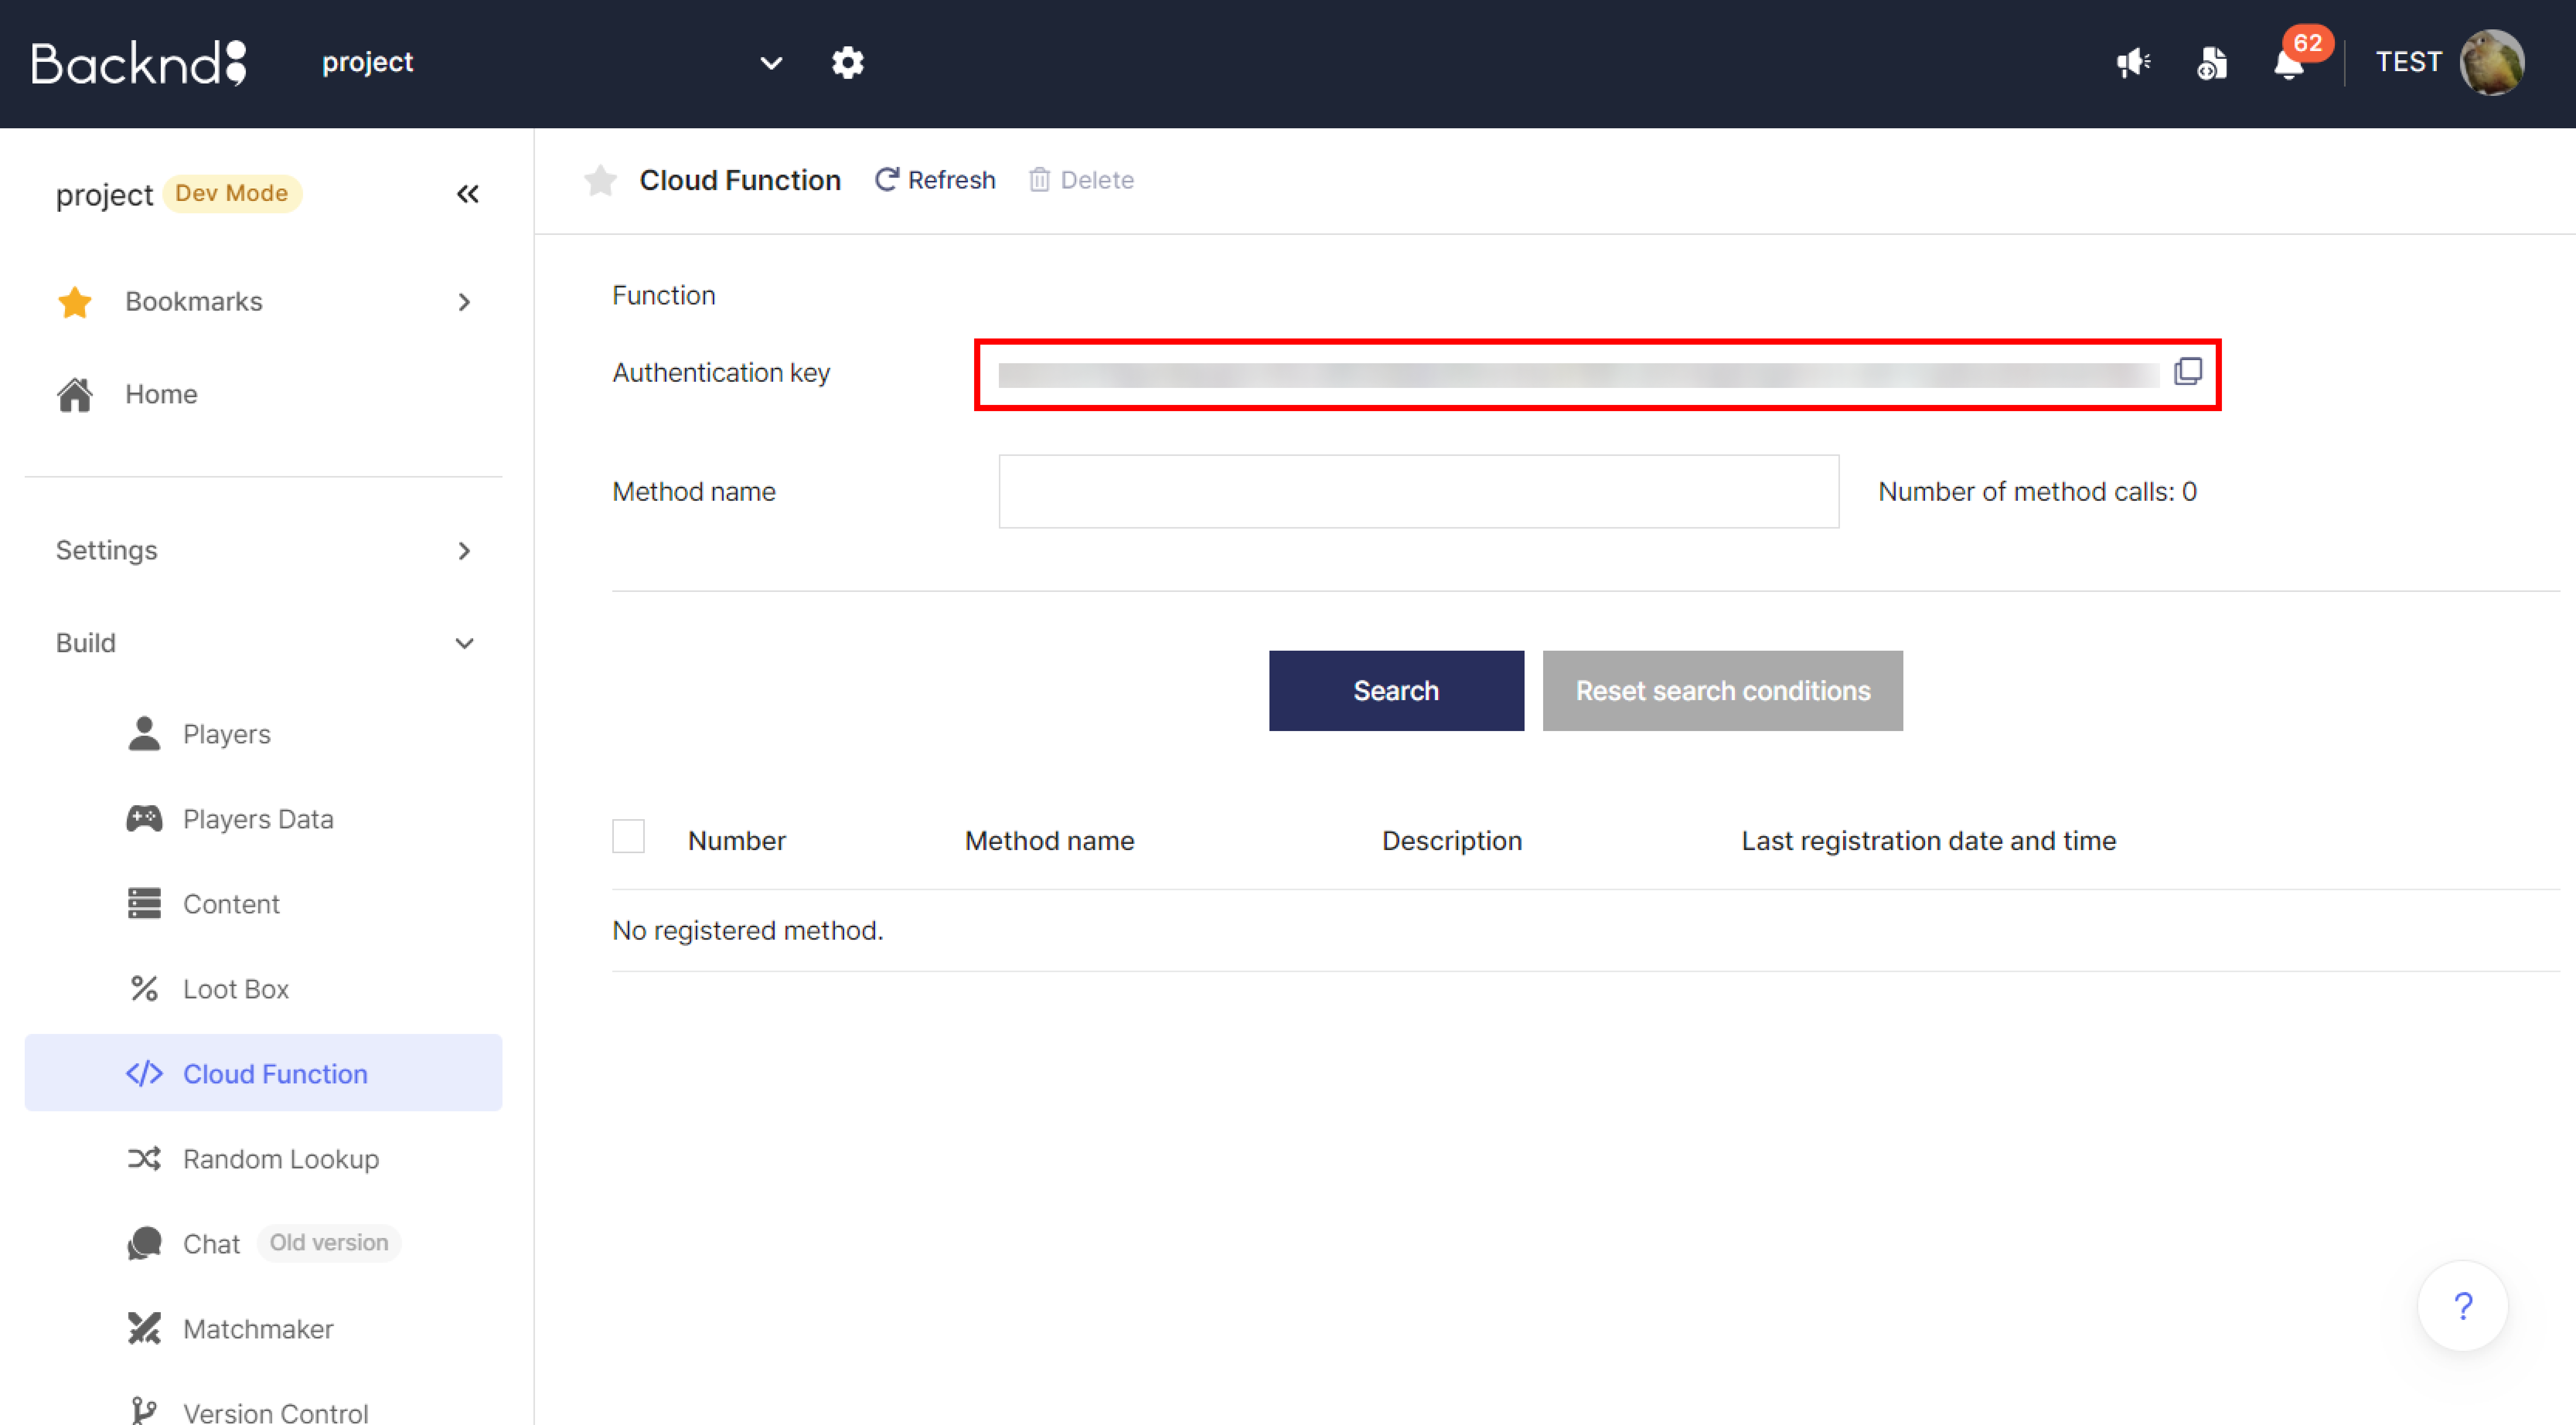Viewport: 2576px width, 1425px height.
Task: Click the Players person icon
Action: tap(144, 733)
